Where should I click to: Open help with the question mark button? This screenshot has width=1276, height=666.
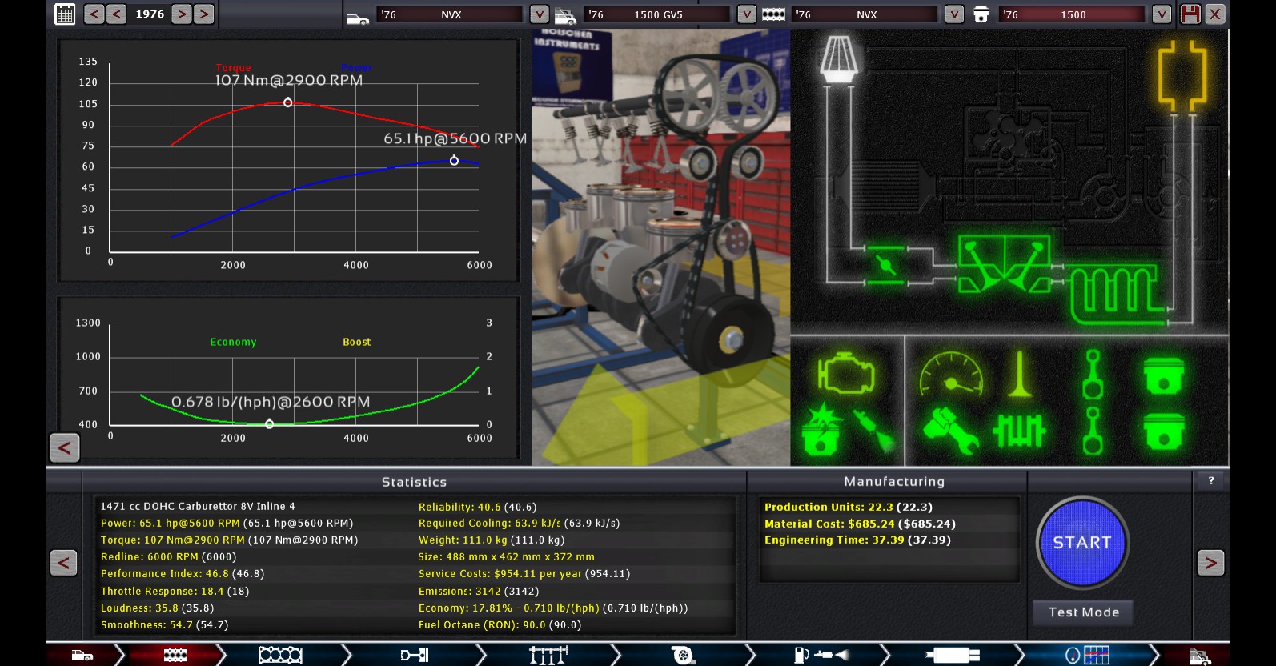(1211, 480)
